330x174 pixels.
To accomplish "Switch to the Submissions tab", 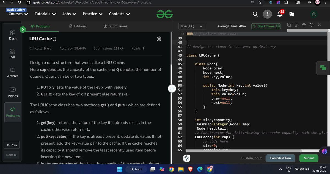I will (x=116, y=26).
